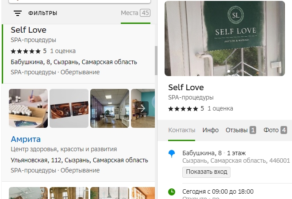Switch to the Инфо tab
This screenshot has height=199, width=292.
click(x=211, y=130)
